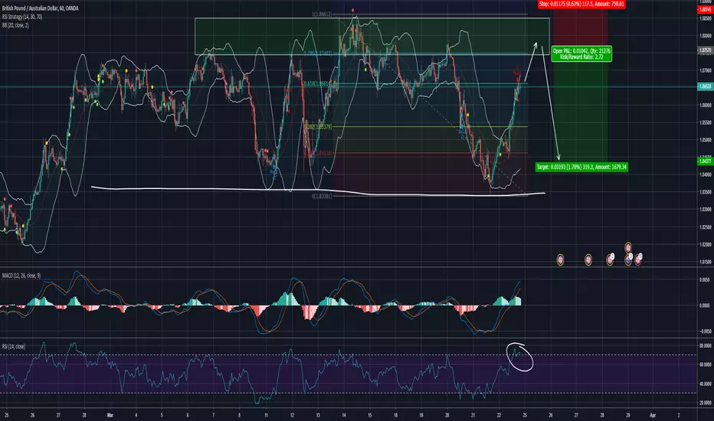Open the upper stacked UK event icon on the 29th
Screen dimensions: 714x421
coord(628,247)
